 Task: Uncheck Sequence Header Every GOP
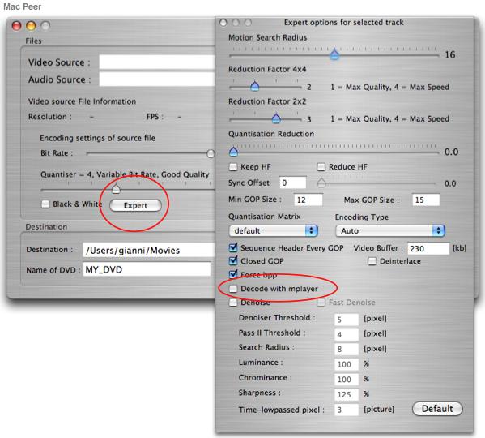click(233, 248)
